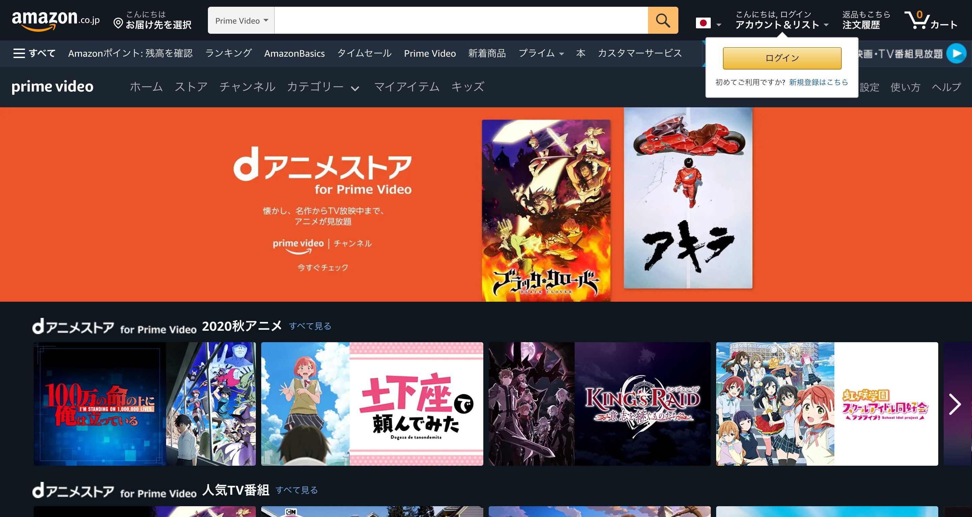Open Amazonポイント: 残高を確認 link

pyautogui.click(x=130, y=53)
